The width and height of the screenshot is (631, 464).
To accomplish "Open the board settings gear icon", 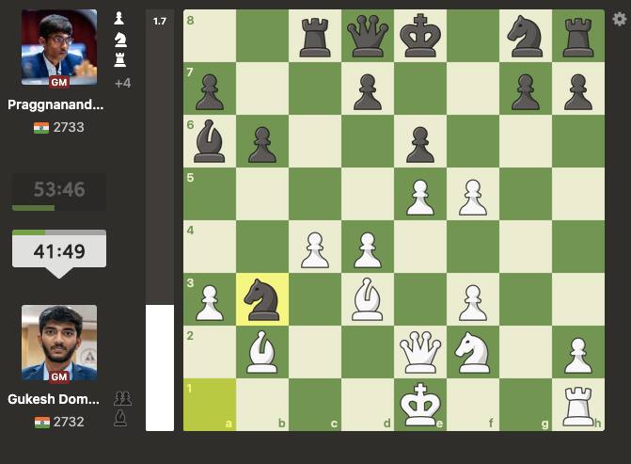I will tap(620, 19).
